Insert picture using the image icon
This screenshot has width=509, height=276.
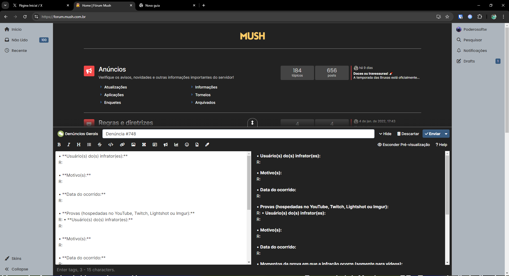click(x=133, y=145)
